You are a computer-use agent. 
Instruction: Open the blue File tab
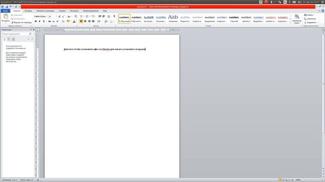coord(6,11)
